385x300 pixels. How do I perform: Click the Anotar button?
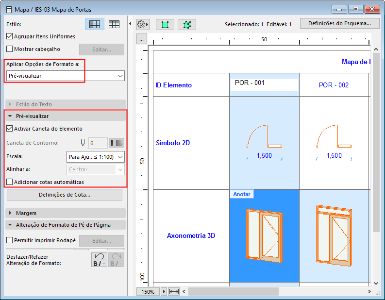point(242,194)
